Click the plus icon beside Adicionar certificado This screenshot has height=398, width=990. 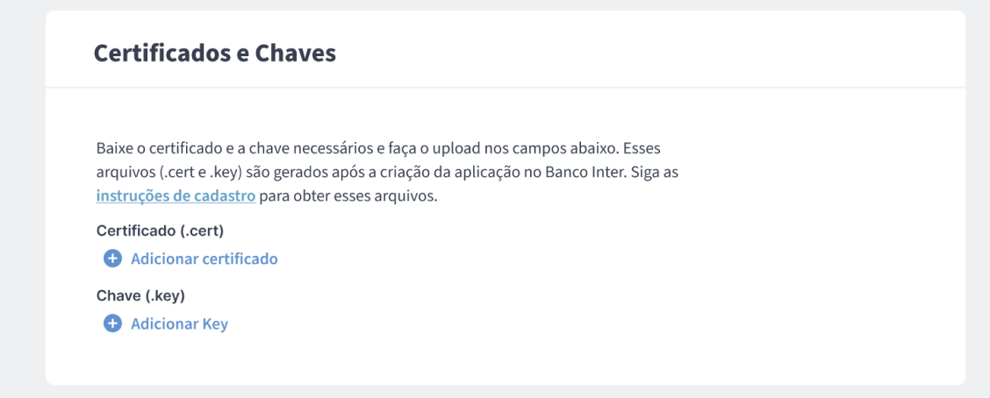[x=112, y=259]
